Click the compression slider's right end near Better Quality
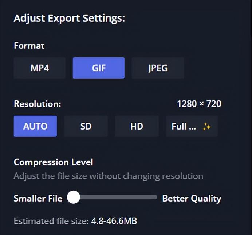The image size is (252, 235). 155,197
